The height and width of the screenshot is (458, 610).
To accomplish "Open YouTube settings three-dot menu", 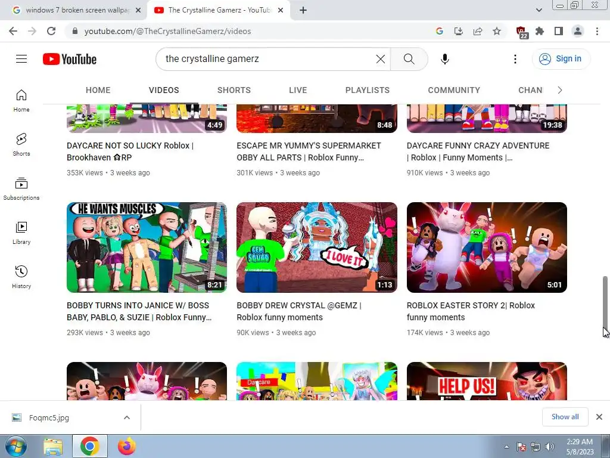I will pos(515,59).
